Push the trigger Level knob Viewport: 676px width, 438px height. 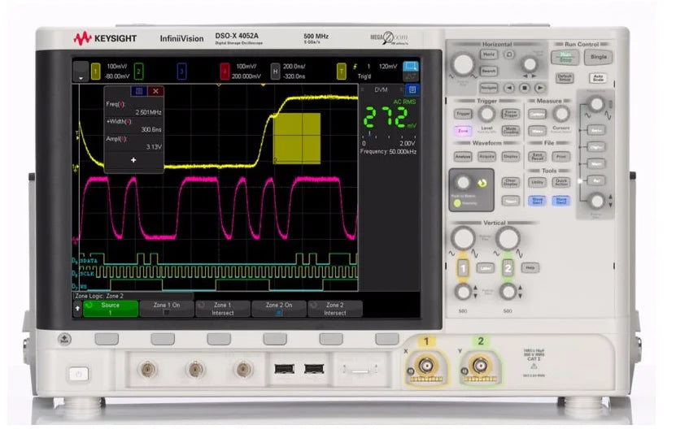pos(486,114)
